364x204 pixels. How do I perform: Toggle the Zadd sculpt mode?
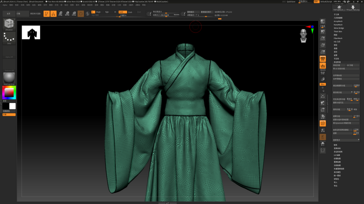click(x=123, y=12)
